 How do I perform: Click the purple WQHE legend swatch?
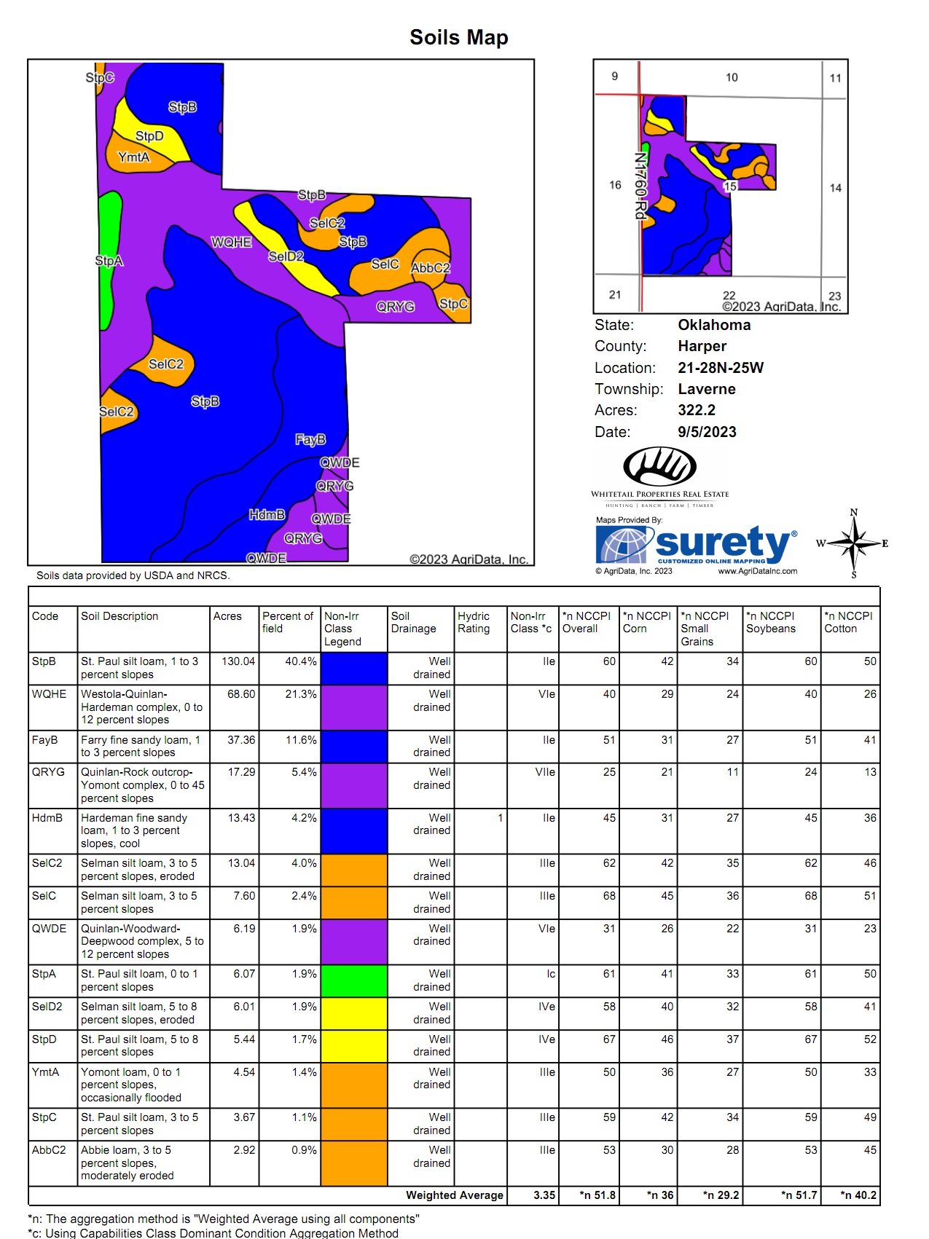(x=354, y=707)
